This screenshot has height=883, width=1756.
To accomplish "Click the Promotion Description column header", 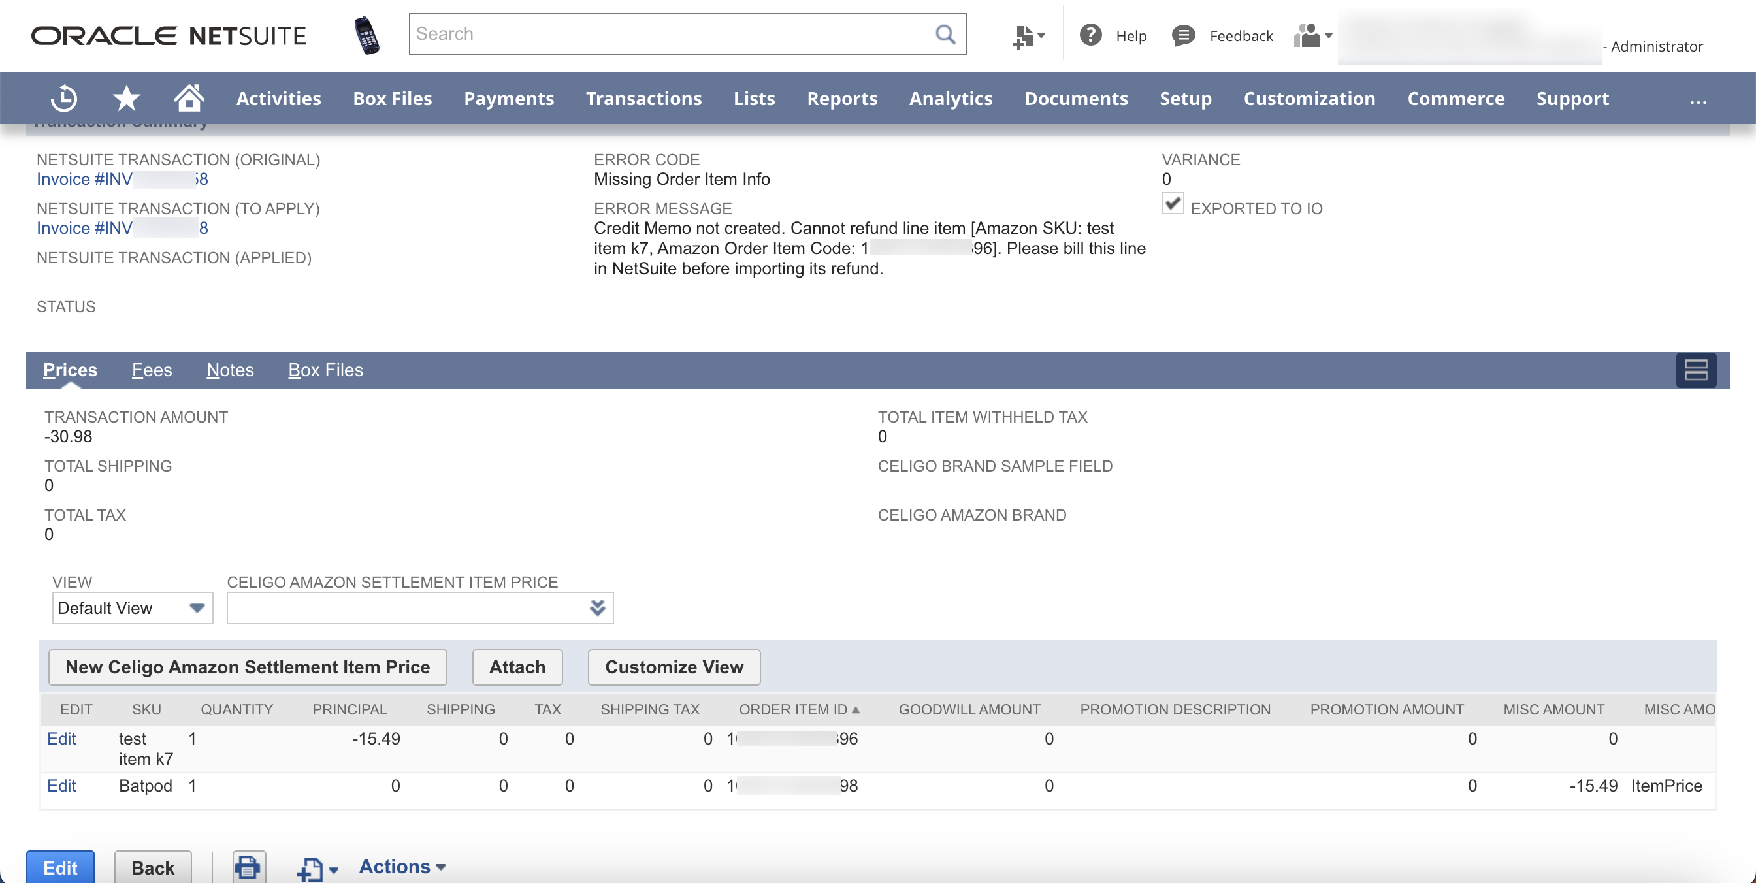I will click(1175, 709).
